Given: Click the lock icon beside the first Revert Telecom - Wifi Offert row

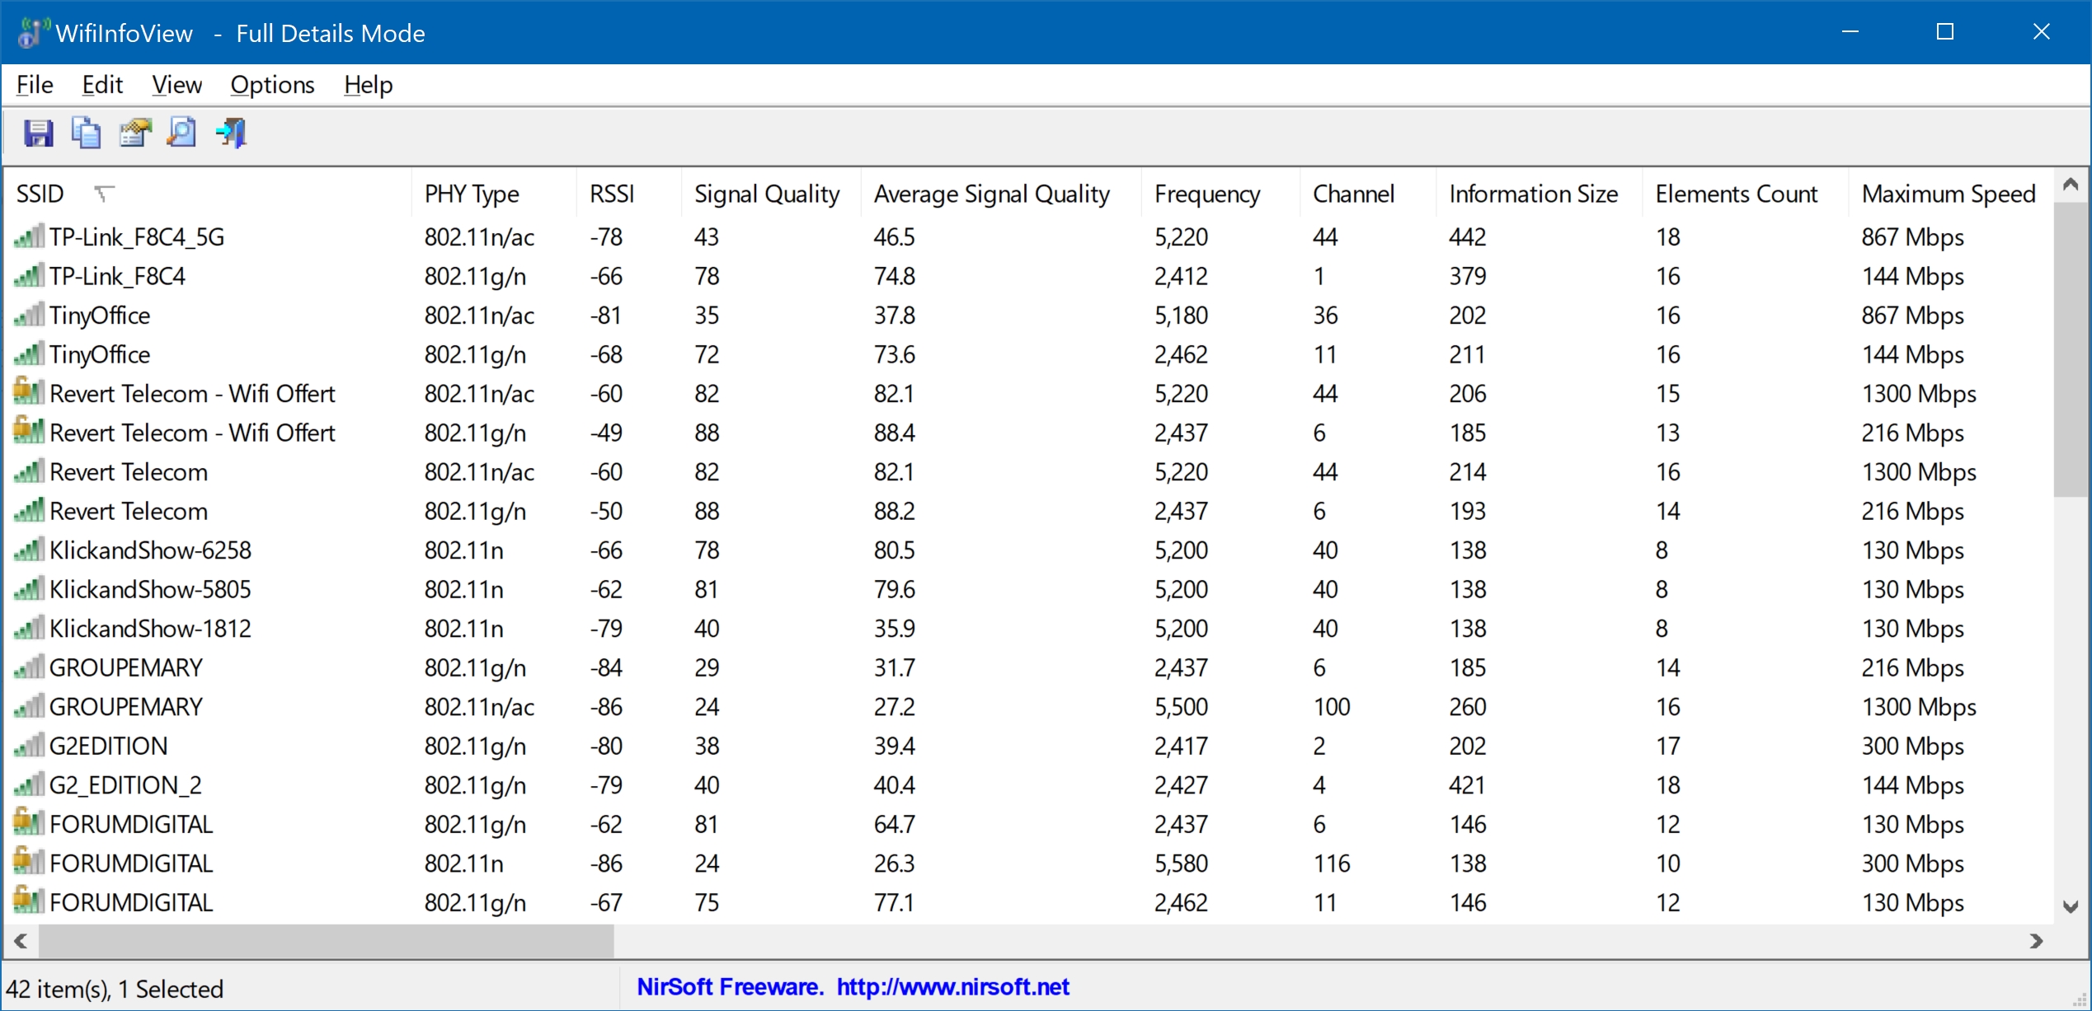Looking at the screenshot, I should click(x=29, y=391).
